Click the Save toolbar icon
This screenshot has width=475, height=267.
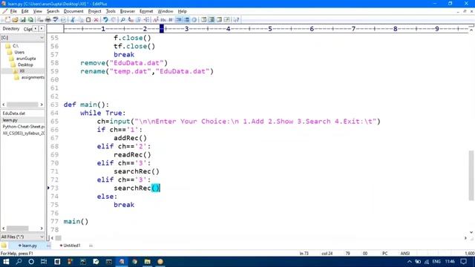[23, 20]
